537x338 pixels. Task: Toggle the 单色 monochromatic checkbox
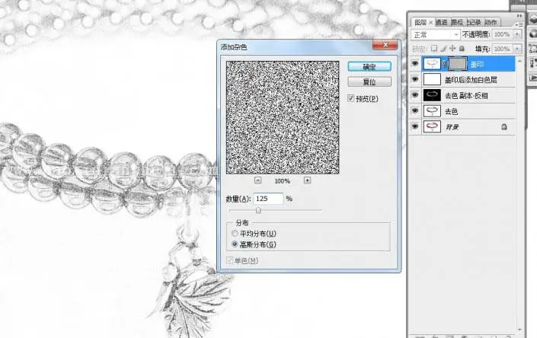pos(229,260)
